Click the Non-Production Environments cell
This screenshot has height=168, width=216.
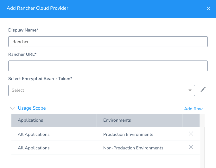click(133, 148)
